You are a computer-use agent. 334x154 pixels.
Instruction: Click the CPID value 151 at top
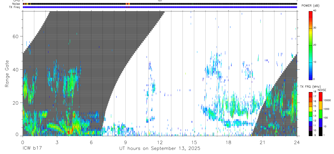click(x=160, y=1)
